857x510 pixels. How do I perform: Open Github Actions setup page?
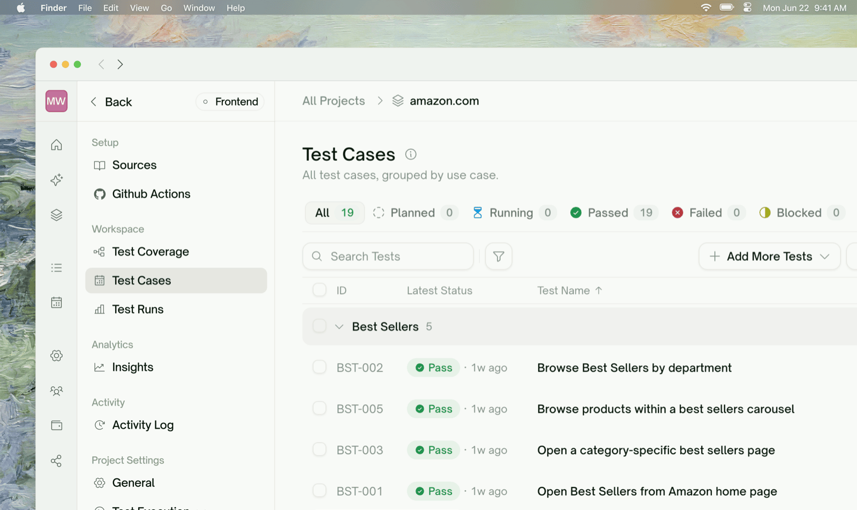tap(176, 194)
